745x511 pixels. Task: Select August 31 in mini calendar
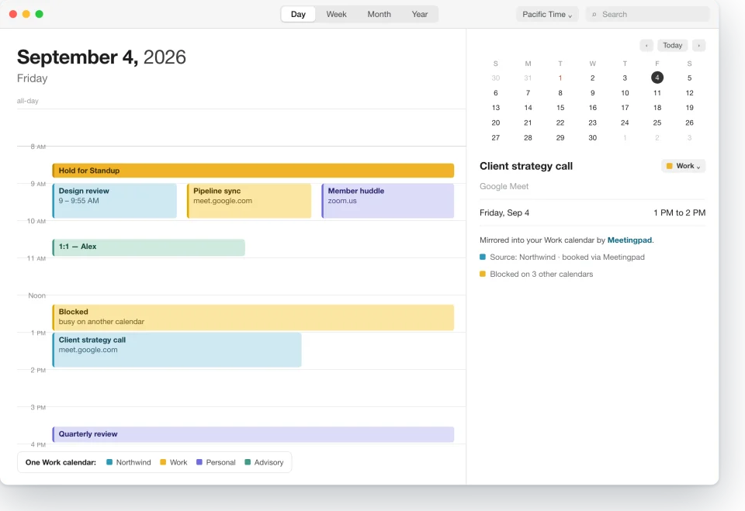[x=528, y=78]
